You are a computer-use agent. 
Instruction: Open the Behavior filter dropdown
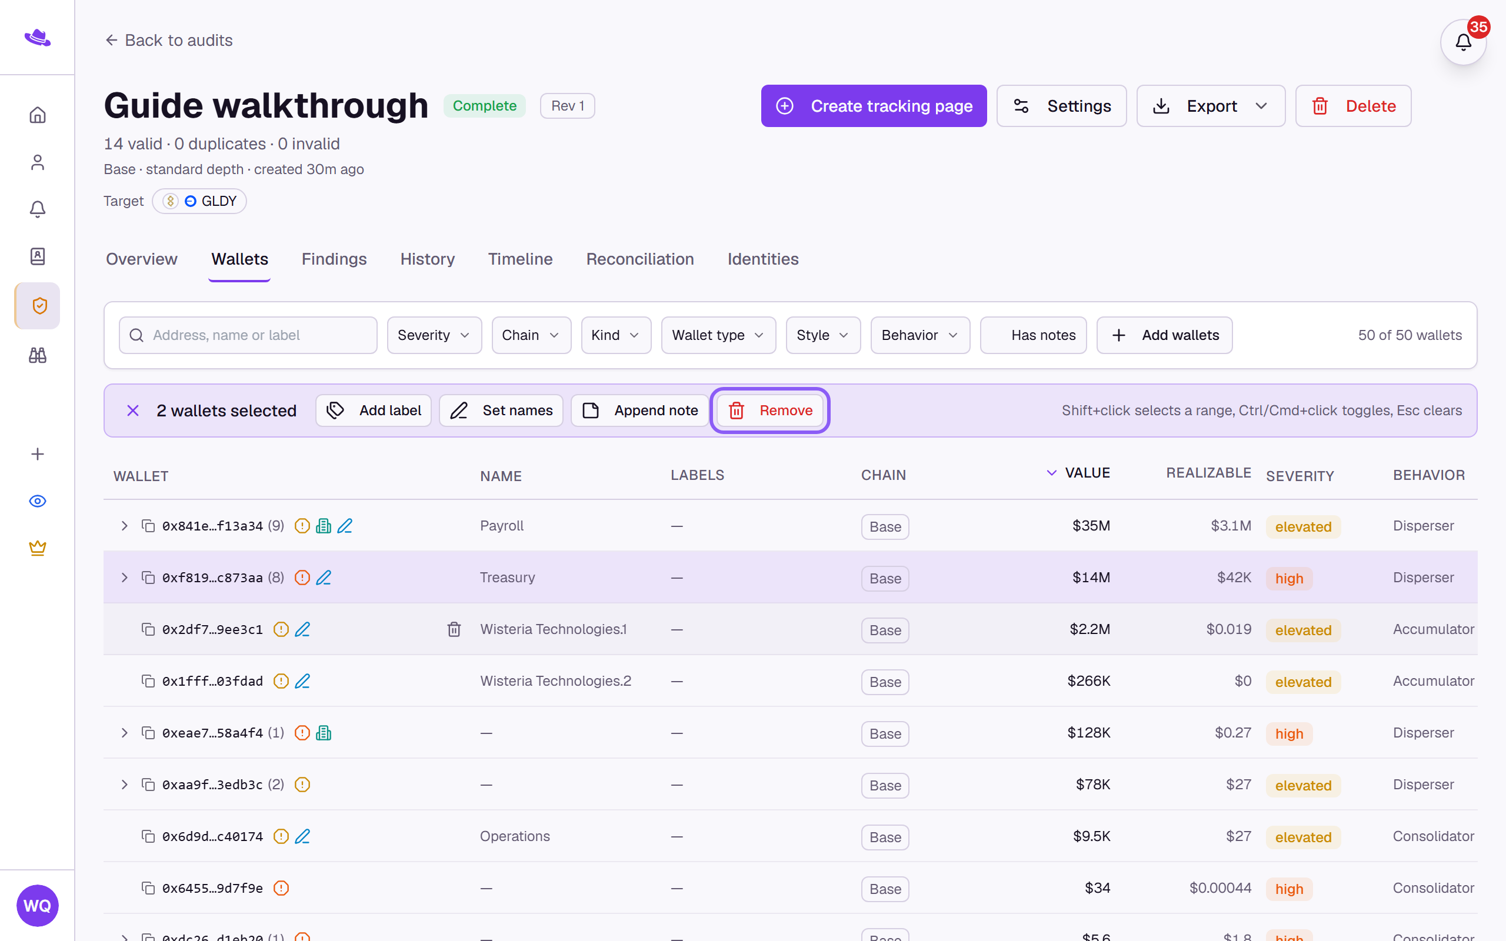coord(921,335)
